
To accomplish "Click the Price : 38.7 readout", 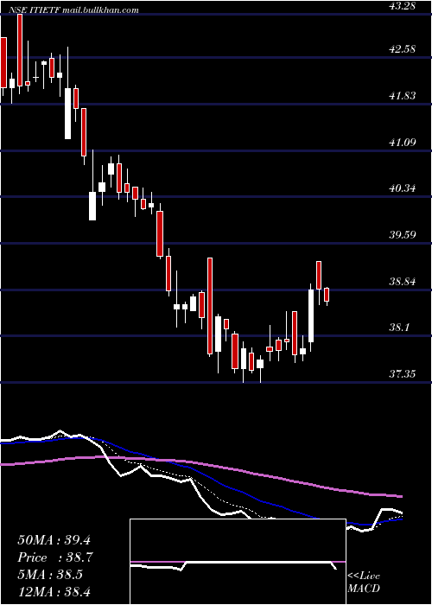I will [x=54, y=557].
